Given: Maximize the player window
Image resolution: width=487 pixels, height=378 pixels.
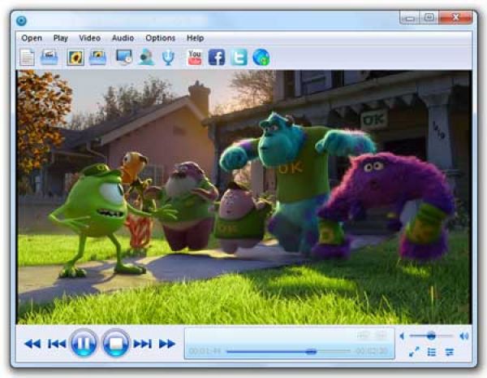Looking at the screenshot, I should click(429, 18).
